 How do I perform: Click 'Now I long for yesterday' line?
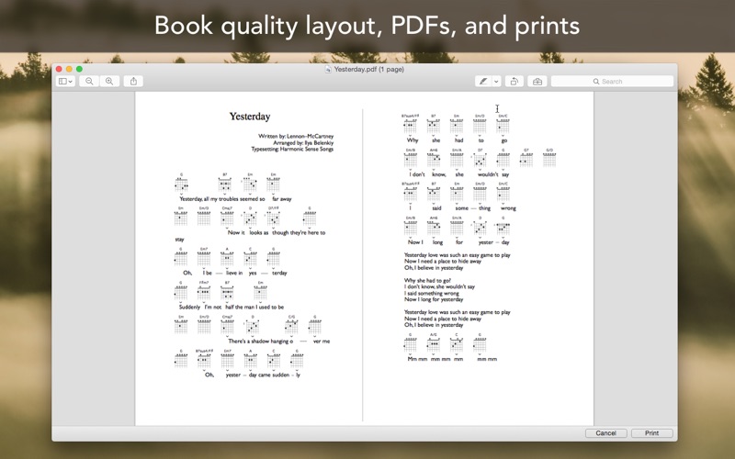(434, 299)
